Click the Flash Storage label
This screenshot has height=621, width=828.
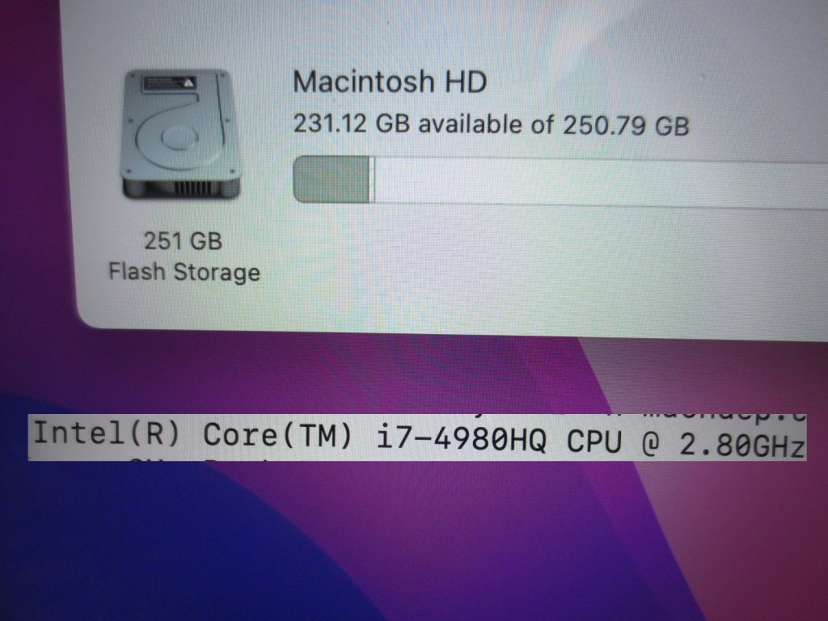pyautogui.click(x=184, y=272)
